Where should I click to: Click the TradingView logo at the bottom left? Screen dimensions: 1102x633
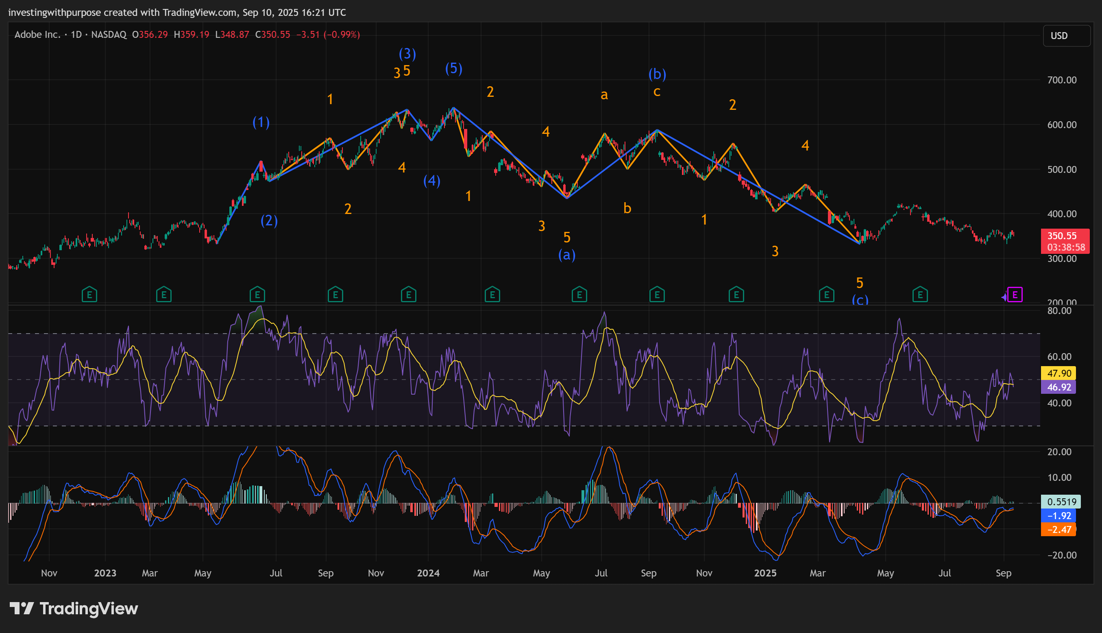point(74,608)
